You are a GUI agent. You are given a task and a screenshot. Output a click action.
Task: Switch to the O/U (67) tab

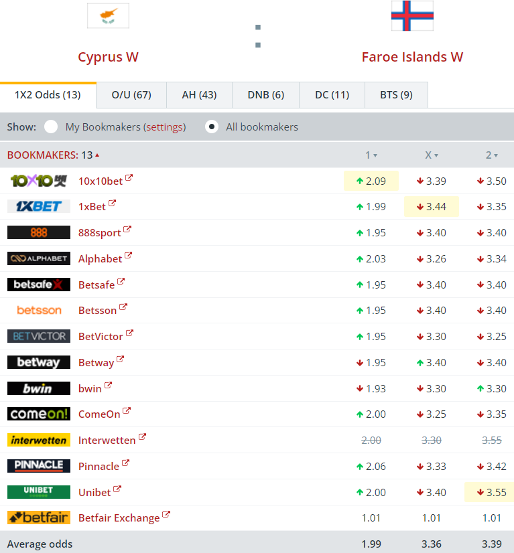131,95
